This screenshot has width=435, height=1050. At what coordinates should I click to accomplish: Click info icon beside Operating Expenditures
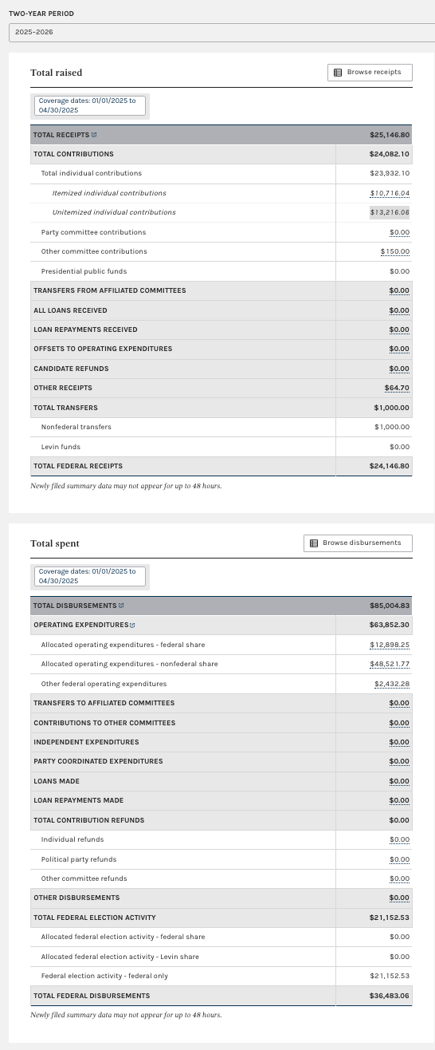tap(132, 625)
